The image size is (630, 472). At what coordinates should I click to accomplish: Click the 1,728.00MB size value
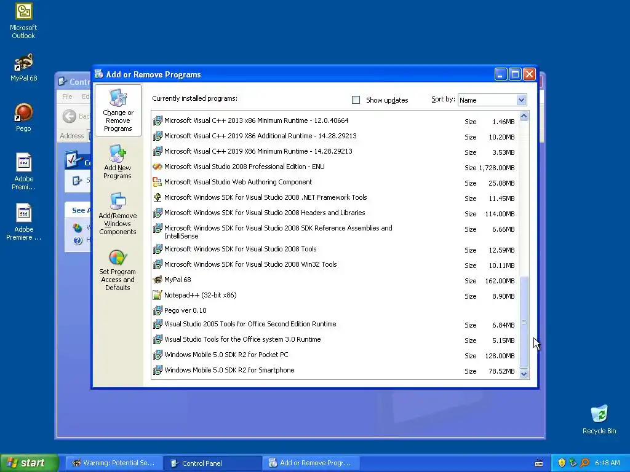click(496, 168)
